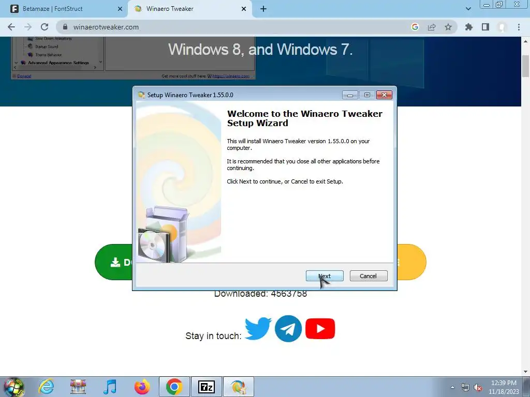Cancel the Winaero Tweaker setup

(x=369, y=276)
